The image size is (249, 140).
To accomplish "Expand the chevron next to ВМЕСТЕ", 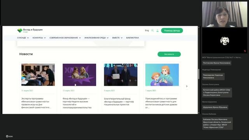I will point(122,38).
